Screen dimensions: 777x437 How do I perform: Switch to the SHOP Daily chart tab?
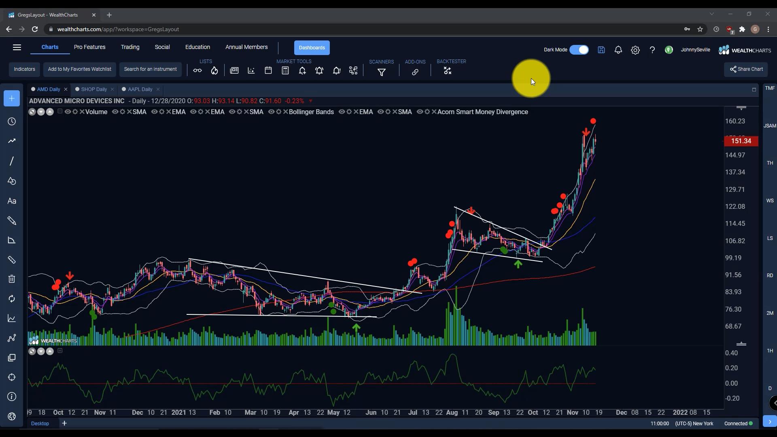click(x=94, y=89)
